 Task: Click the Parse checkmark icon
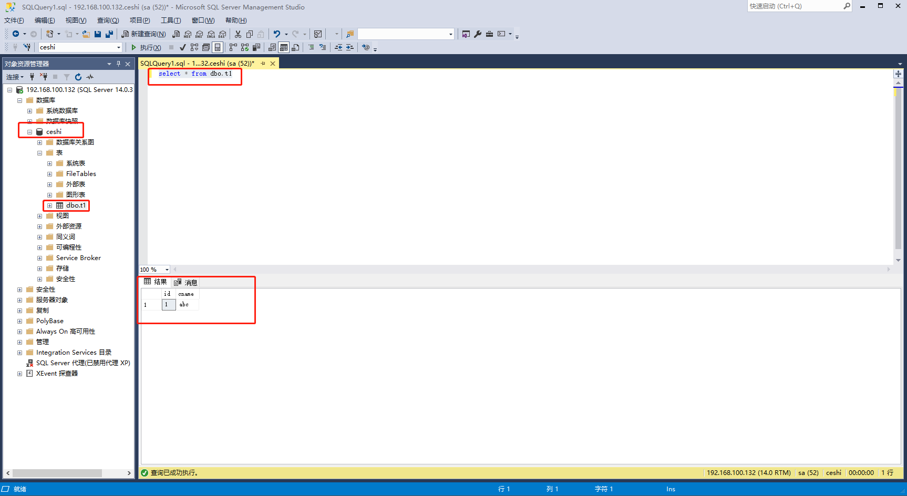[182, 47]
